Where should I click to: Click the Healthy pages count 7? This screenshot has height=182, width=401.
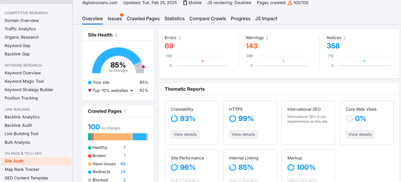124,148
